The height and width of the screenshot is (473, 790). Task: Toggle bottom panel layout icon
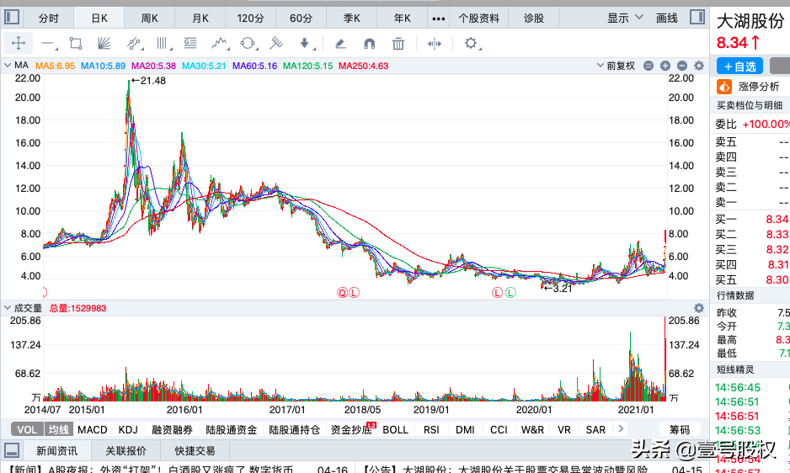click(x=12, y=449)
